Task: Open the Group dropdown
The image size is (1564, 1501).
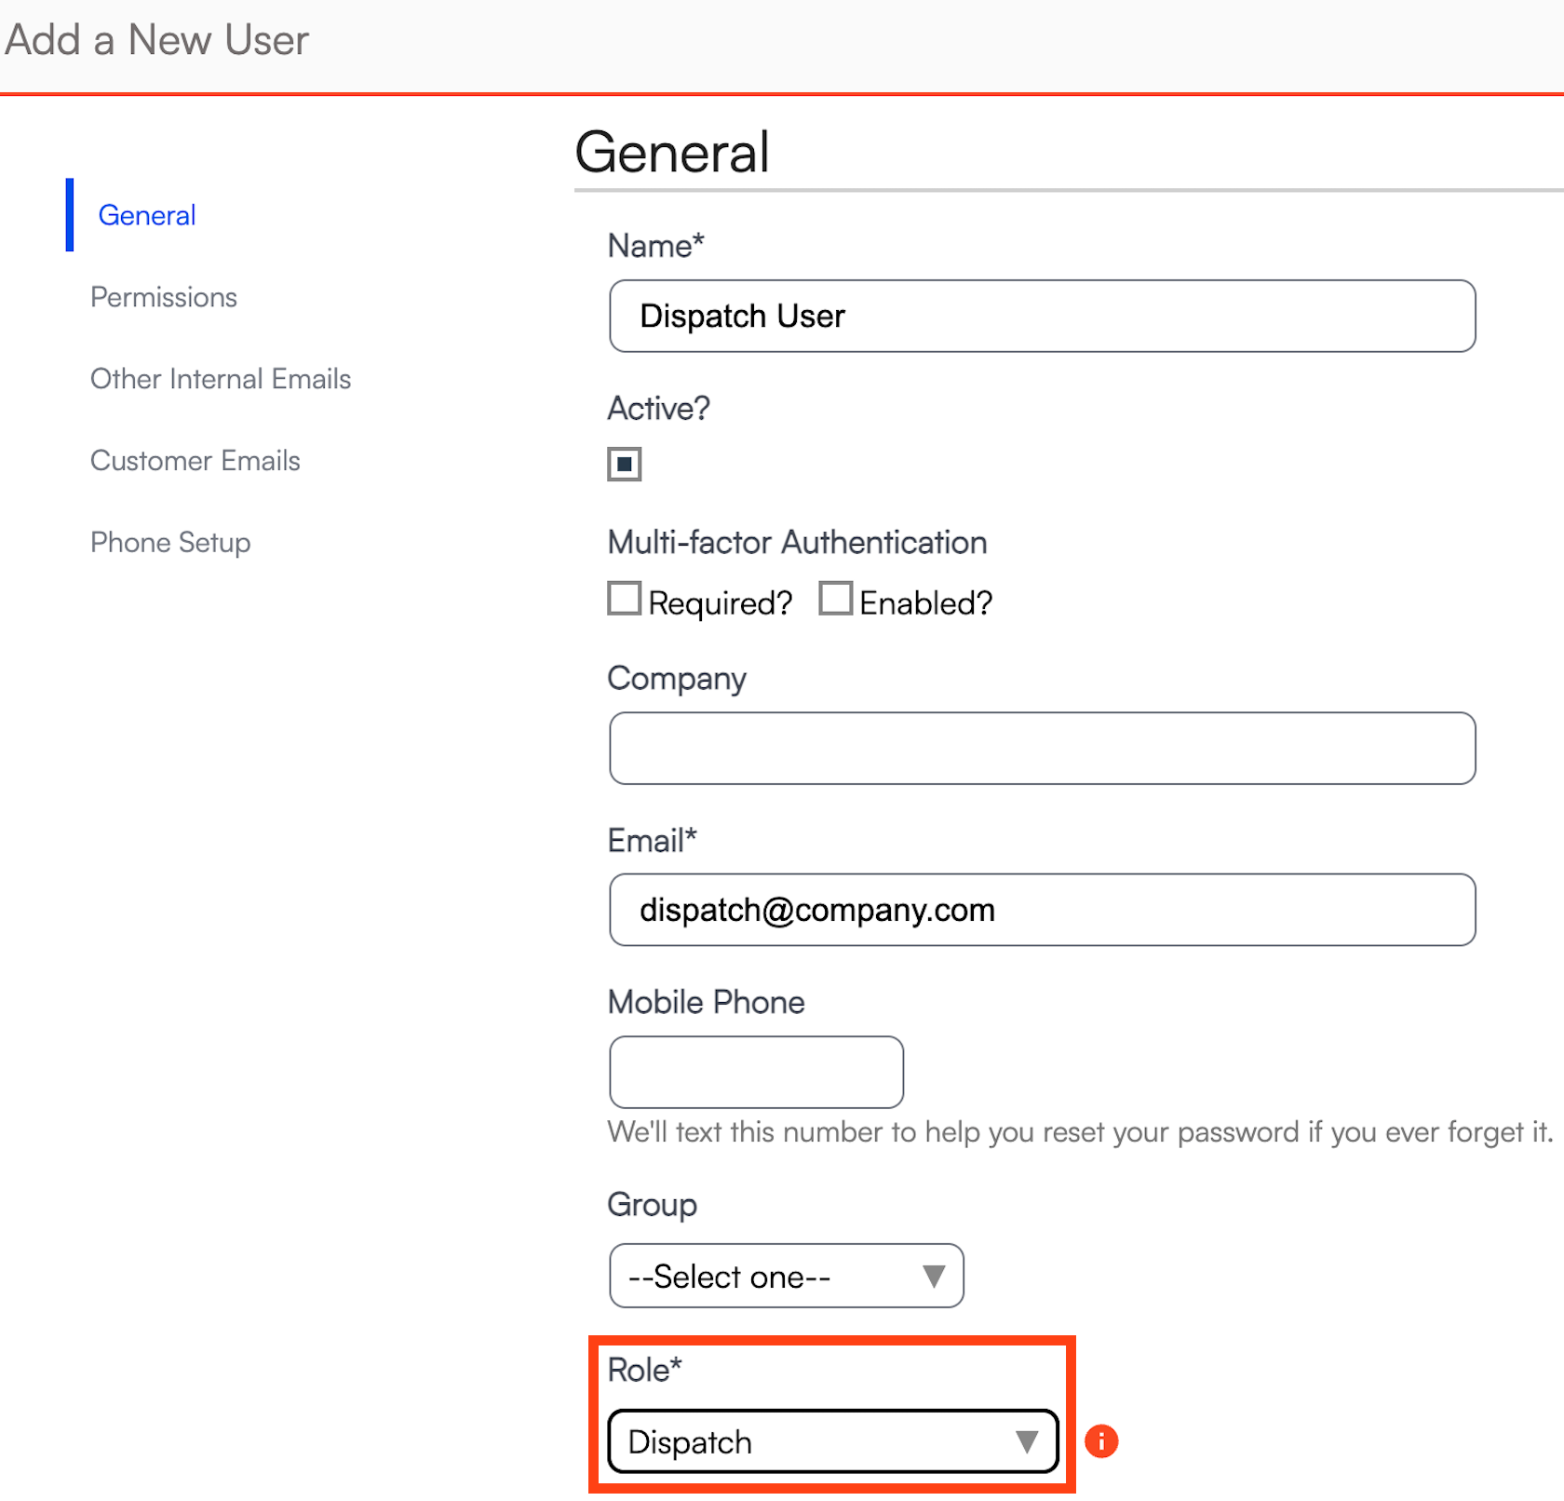Action: point(785,1276)
